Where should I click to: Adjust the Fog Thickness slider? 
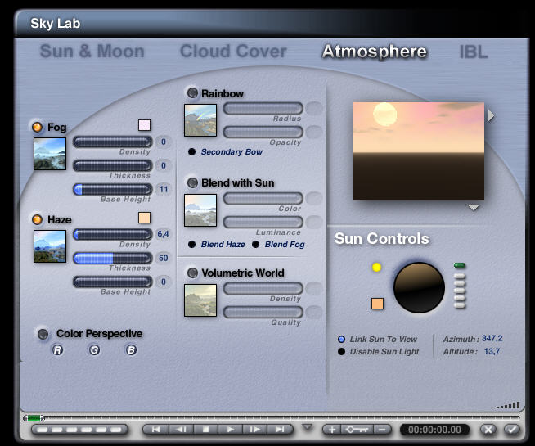[113, 166]
